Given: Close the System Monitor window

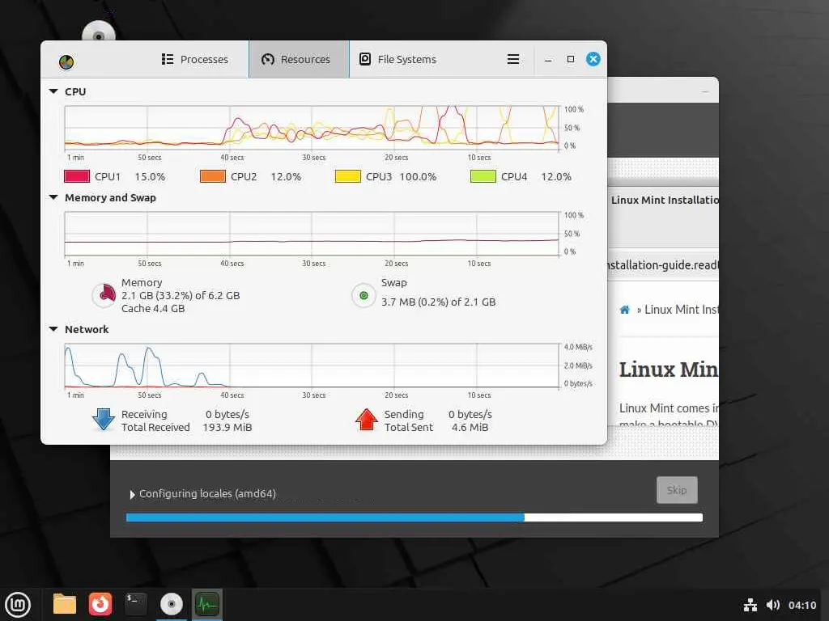Looking at the screenshot, I should point(593,59).
